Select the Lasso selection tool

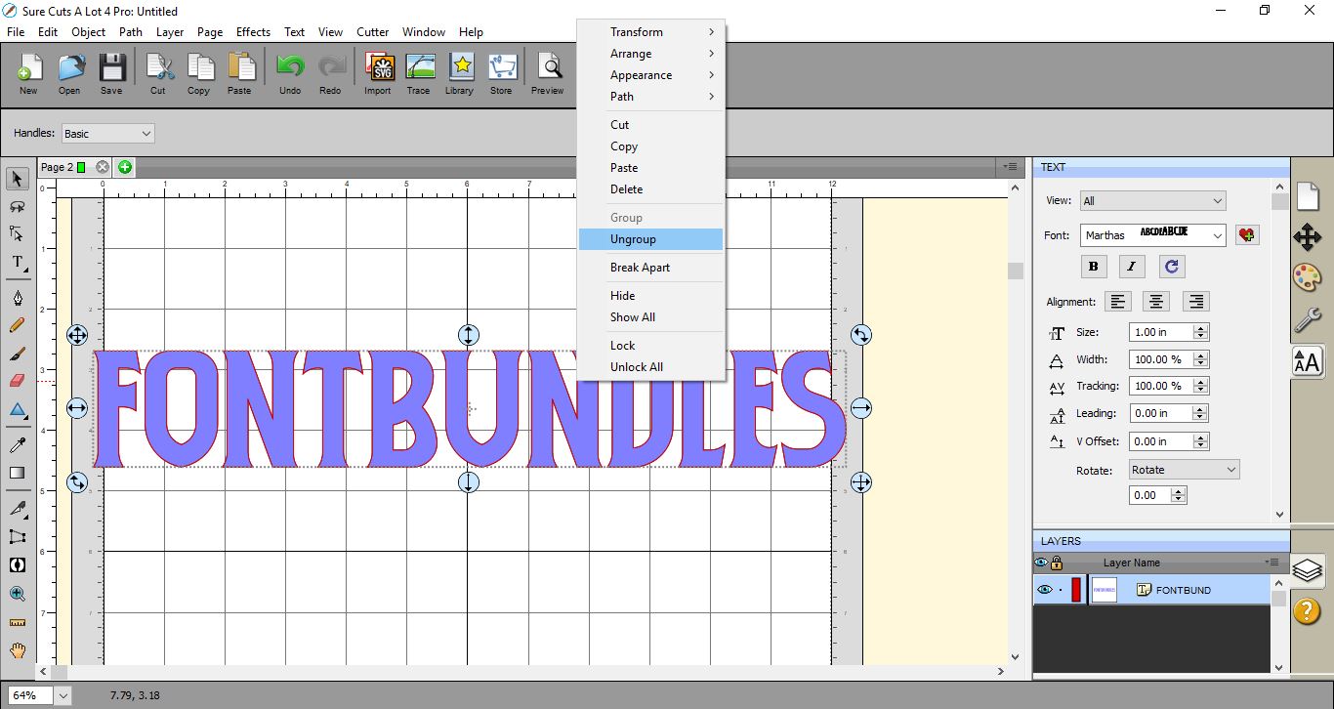(x=18, y=206)
